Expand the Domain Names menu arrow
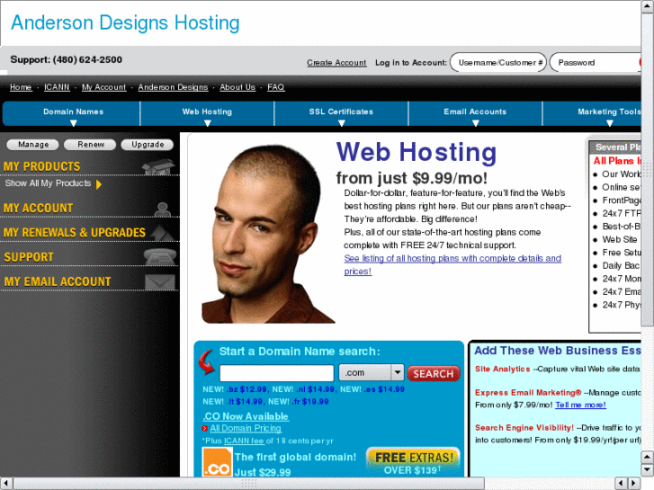Image resolution: width=654 pixels, height=490 pixels. click(x=74, y=123)
